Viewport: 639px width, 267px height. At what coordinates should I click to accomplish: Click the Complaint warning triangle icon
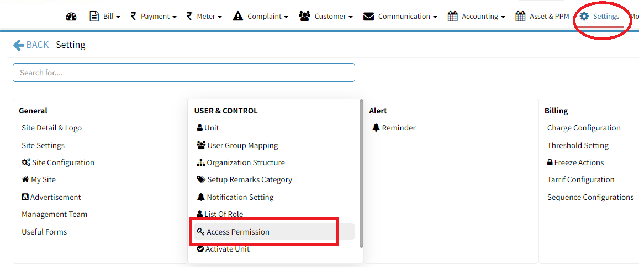click(238, 17)
